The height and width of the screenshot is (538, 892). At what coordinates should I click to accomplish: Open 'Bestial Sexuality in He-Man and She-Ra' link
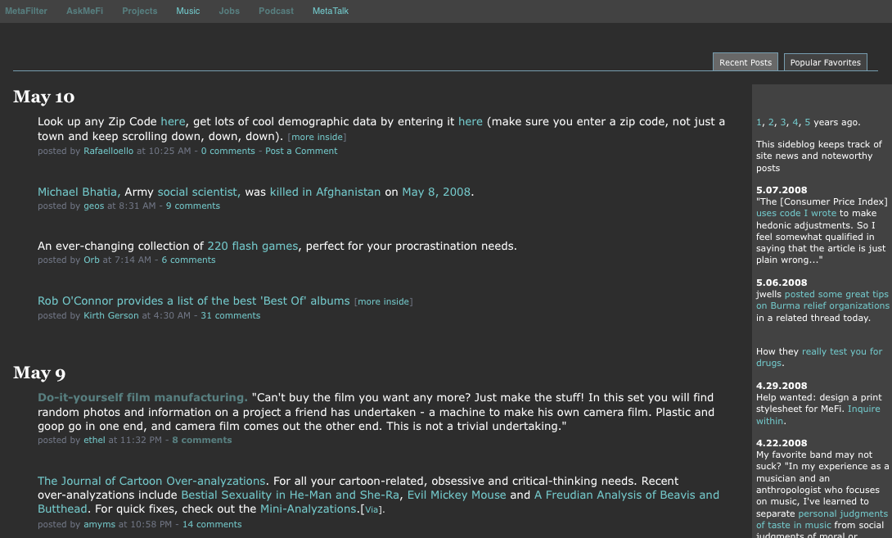click(x=291, y=495)
